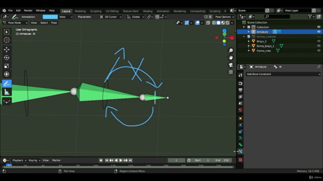Open the Global orientation dropdown

(136, 17)
